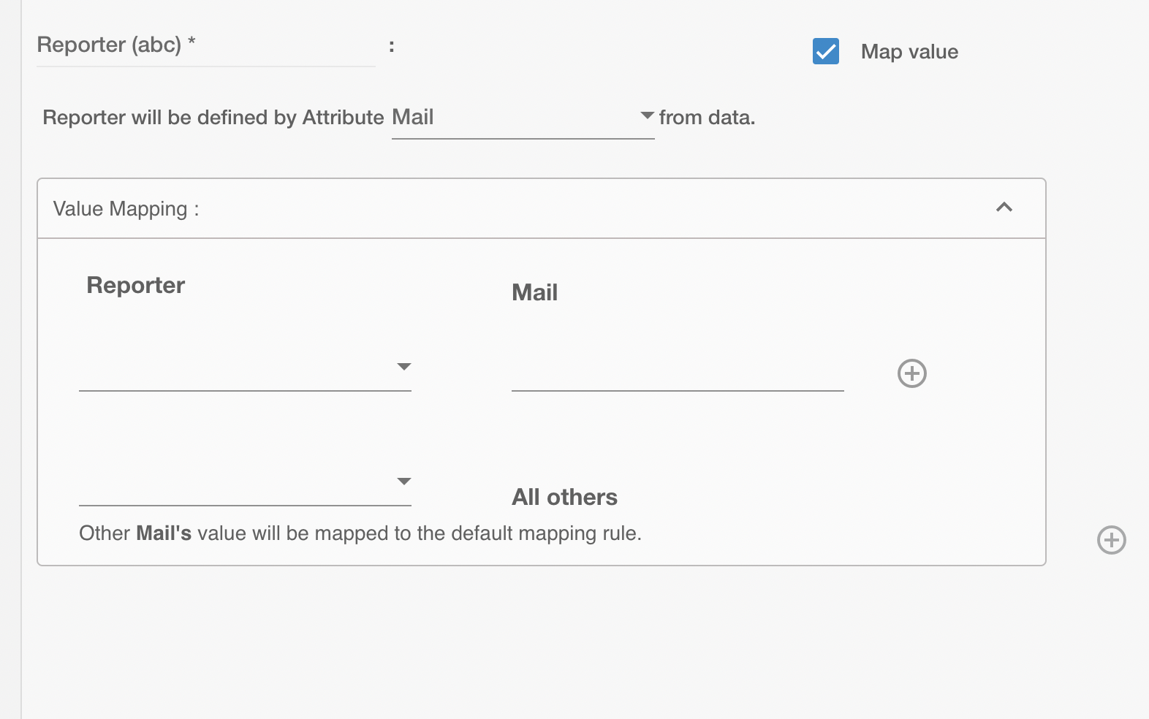
Task: Click the All others label
Action: (x=564, y=497)
